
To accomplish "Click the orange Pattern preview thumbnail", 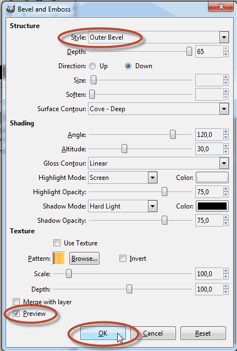I will [59, 259].
